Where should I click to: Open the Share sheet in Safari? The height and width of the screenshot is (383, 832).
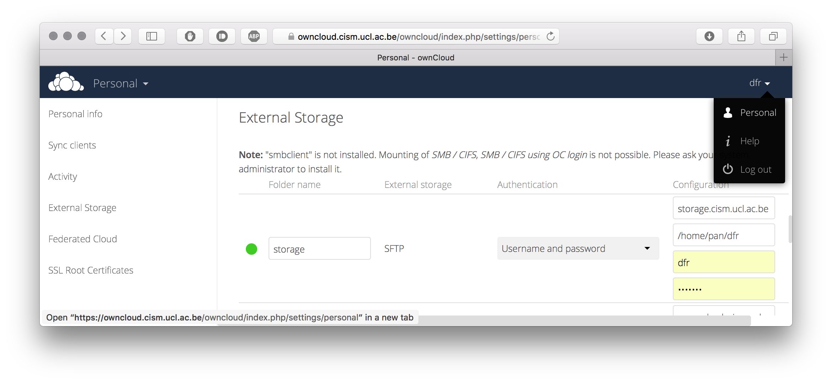[741, 36]
